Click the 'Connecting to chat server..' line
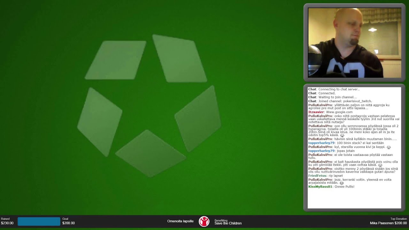This screenshot has width=409, height=230. coord(334,89)
